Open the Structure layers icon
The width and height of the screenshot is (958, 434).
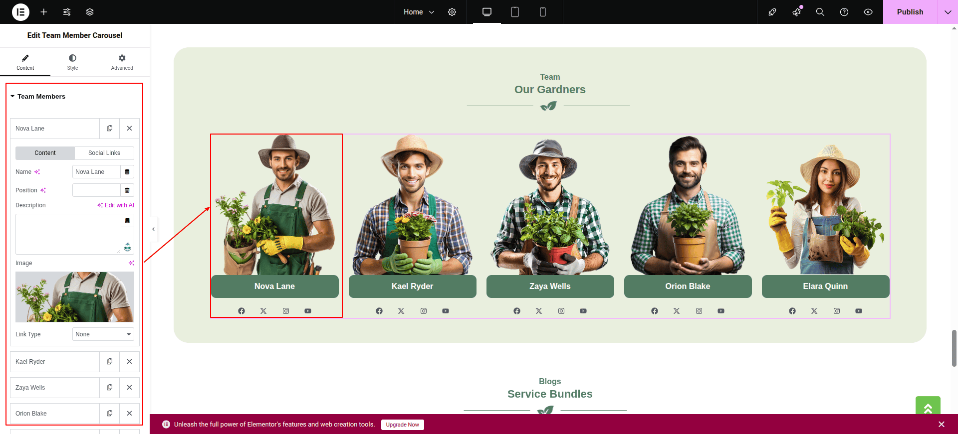(x=90, y=12)
